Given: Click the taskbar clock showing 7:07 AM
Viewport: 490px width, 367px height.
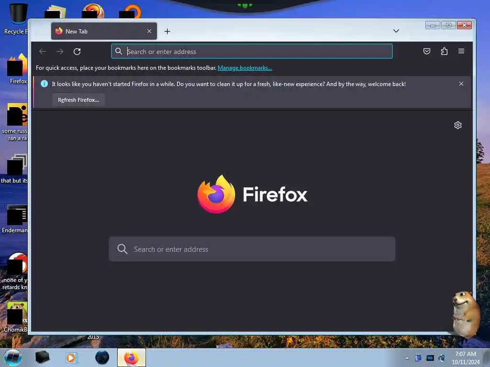Looking at the screenshot, I should pos(466,358).
